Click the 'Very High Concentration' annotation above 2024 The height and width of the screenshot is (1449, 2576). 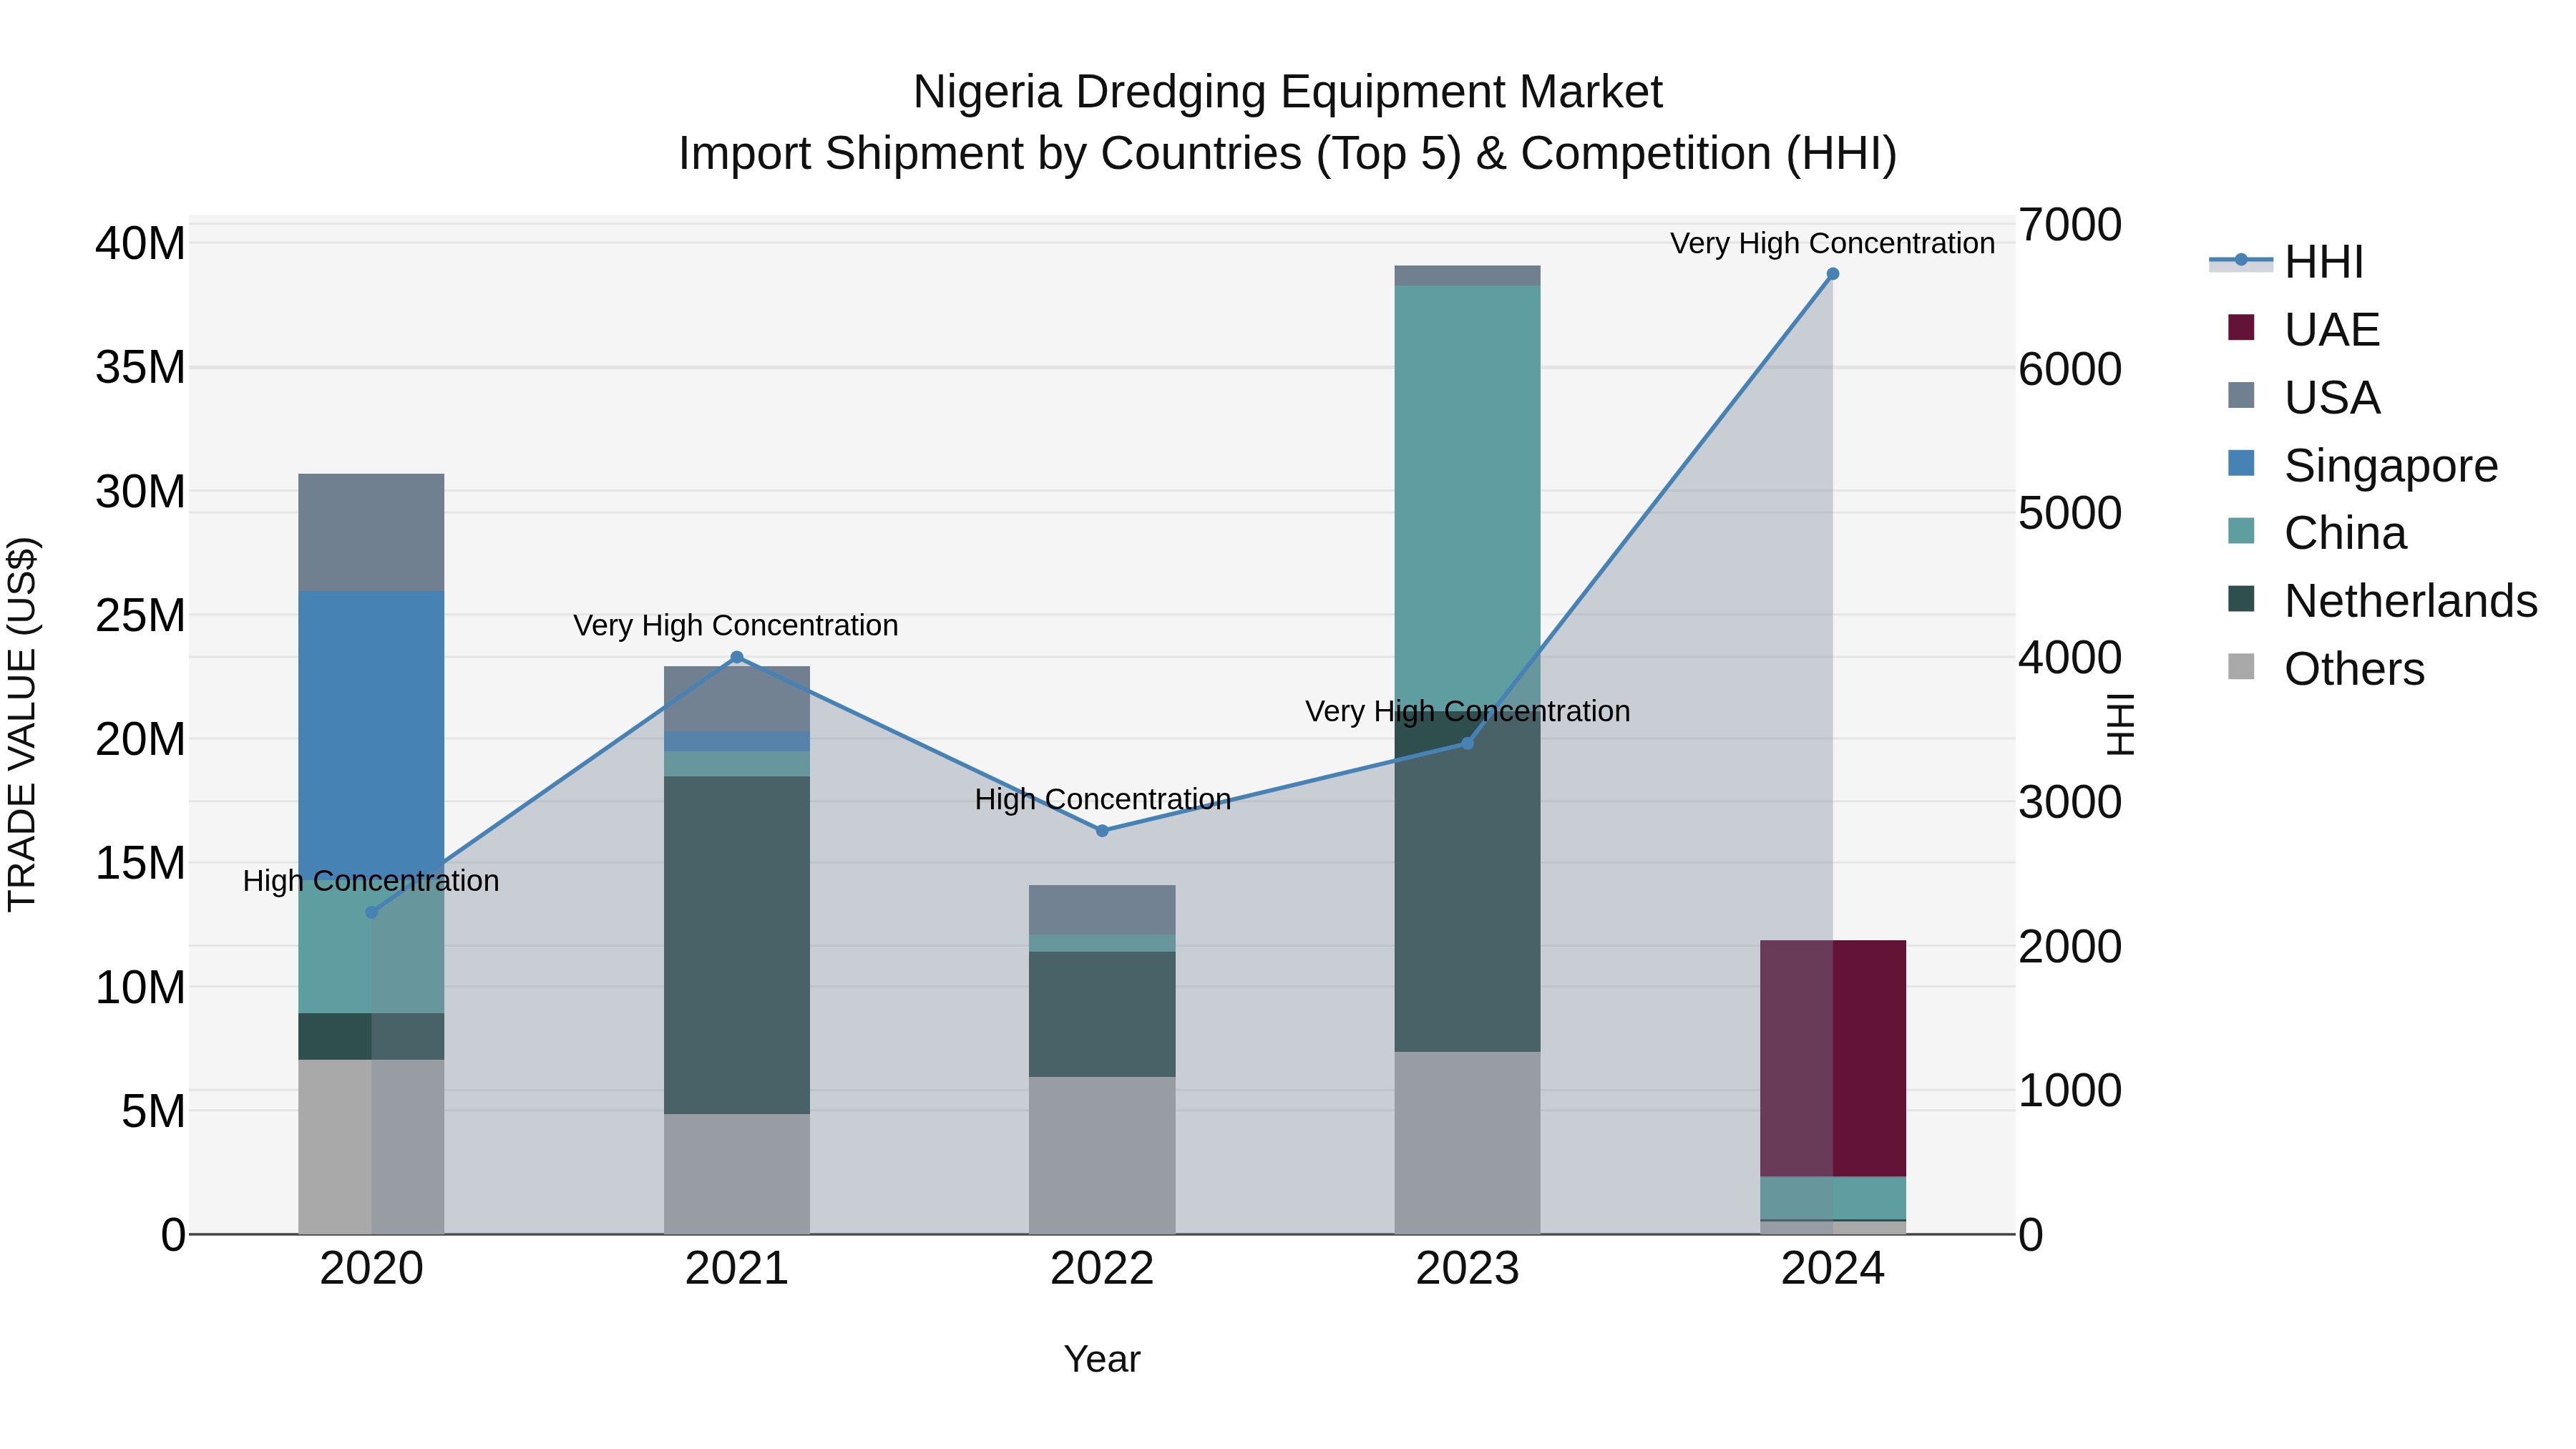coord(1833,243)
